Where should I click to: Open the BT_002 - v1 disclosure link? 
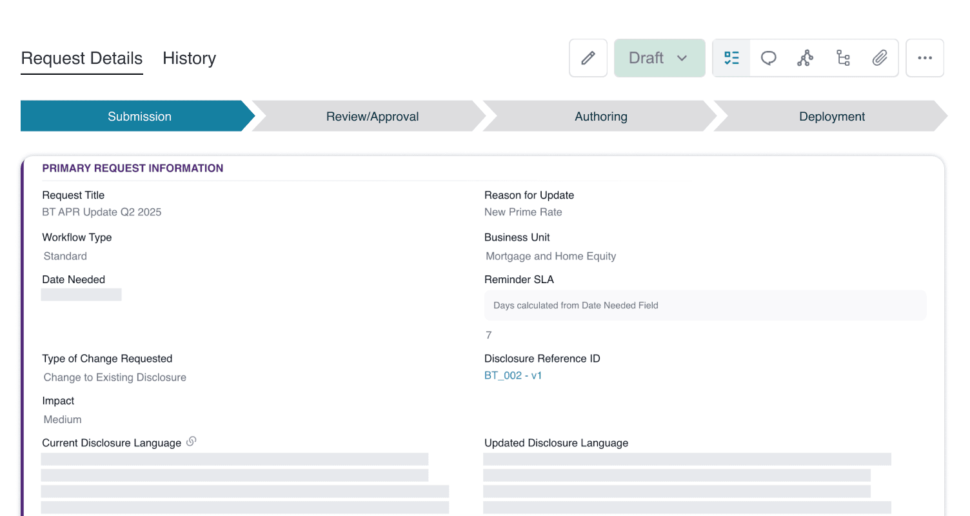513,375
